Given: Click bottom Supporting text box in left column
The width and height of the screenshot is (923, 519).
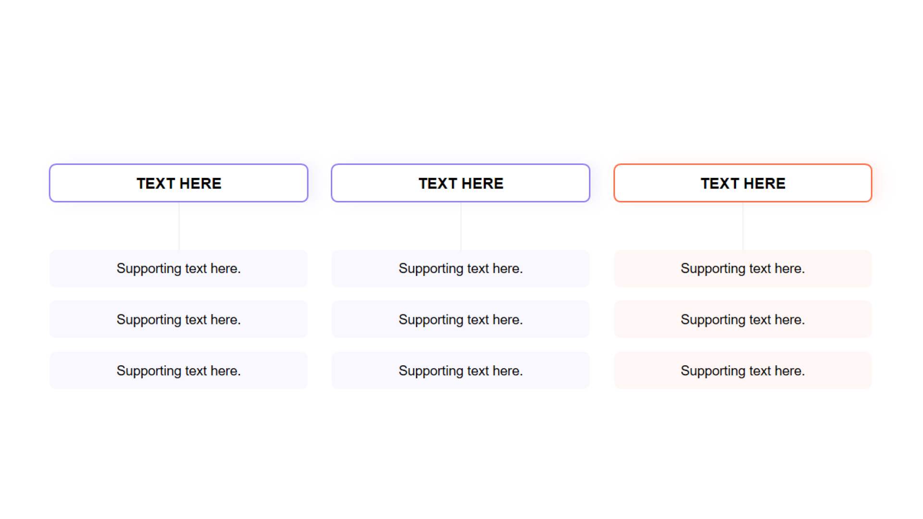Looking at the screenshot, I should point(178,371).
